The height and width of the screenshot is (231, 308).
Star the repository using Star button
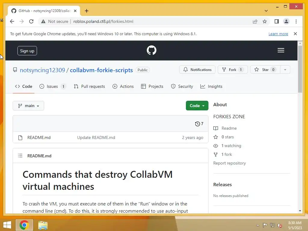265,69
